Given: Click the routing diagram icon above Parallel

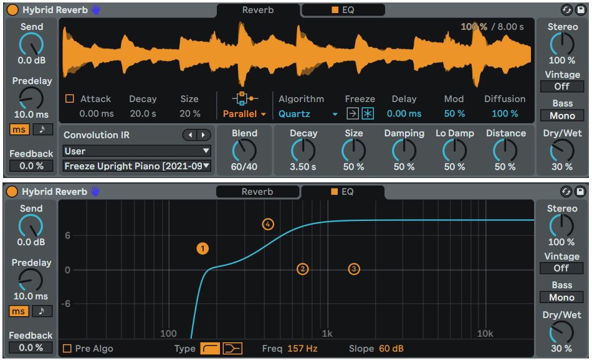Looking at the screenshot, I should 245,98.
